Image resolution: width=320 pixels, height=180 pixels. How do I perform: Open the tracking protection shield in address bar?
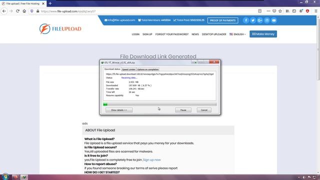click(x=32, y=11)
